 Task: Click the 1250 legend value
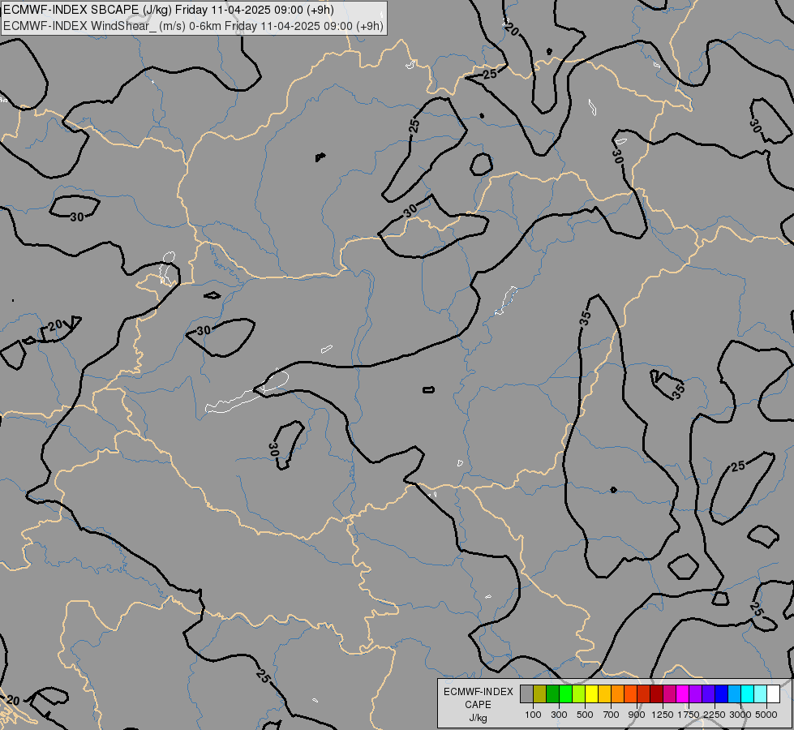663,715
